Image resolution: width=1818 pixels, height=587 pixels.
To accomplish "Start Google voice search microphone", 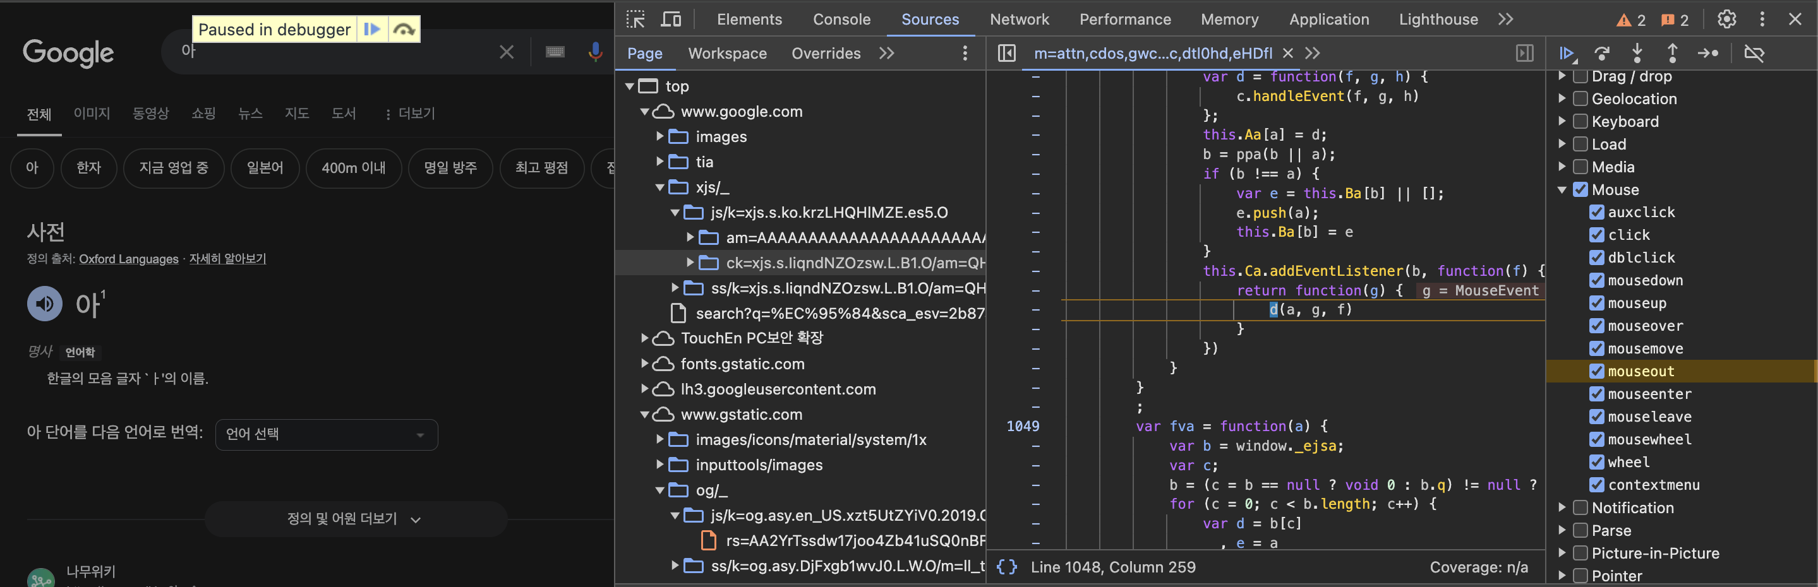I will pyautogui.click(x=595, y=52).
